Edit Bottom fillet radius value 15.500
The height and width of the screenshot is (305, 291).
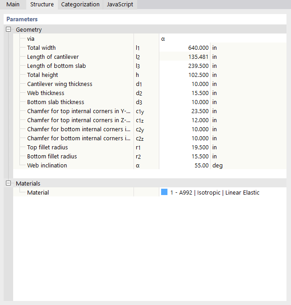coord(185,156)
